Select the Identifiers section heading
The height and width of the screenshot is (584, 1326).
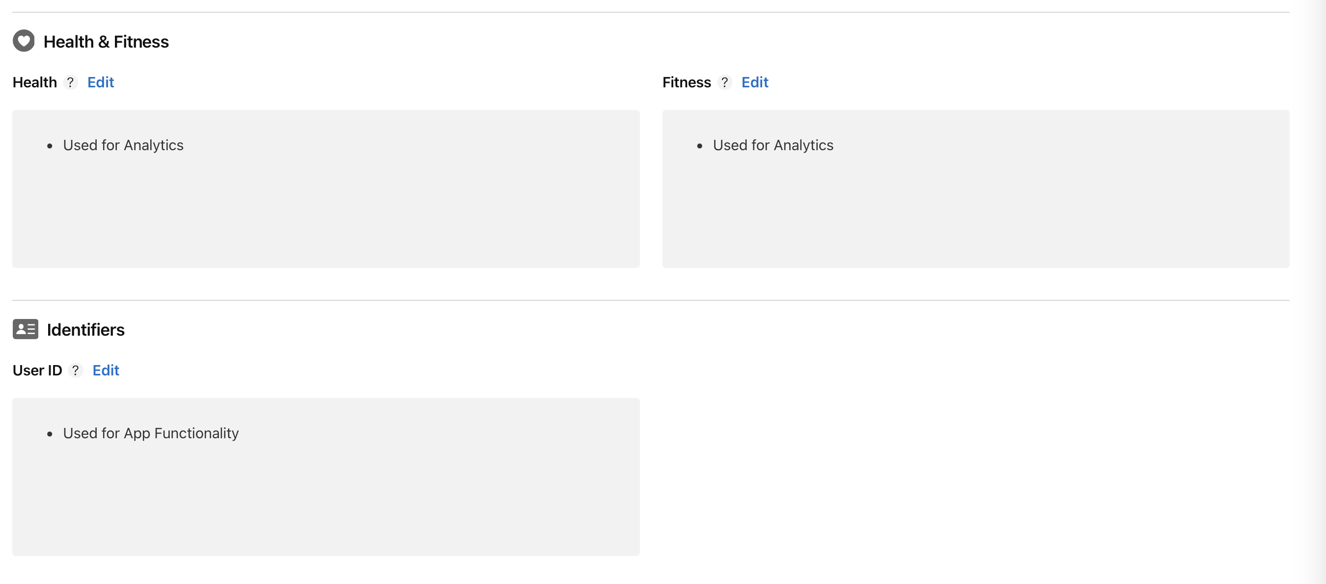[x=86, y=329]
